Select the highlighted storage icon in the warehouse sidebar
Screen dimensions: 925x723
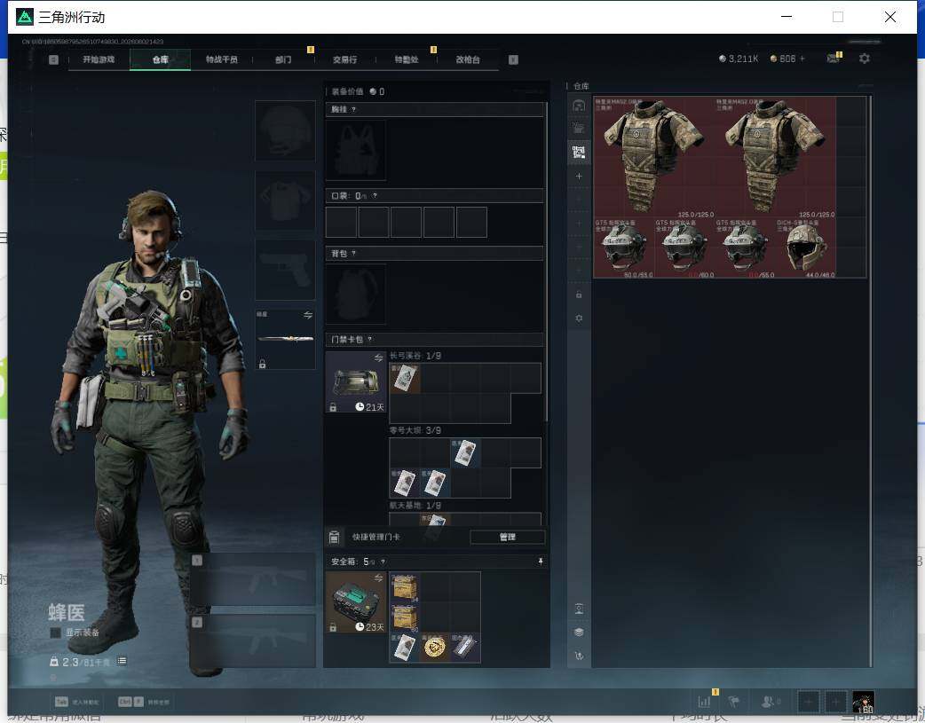tap(579, 153)
